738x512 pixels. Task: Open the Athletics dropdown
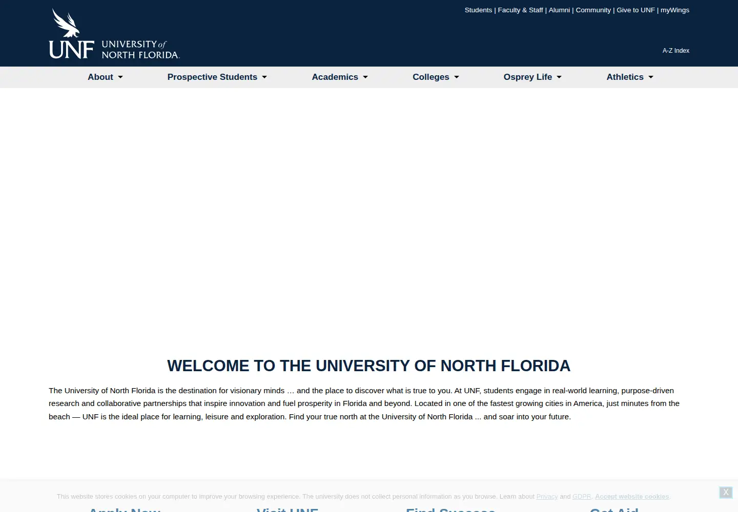[630, 77]
